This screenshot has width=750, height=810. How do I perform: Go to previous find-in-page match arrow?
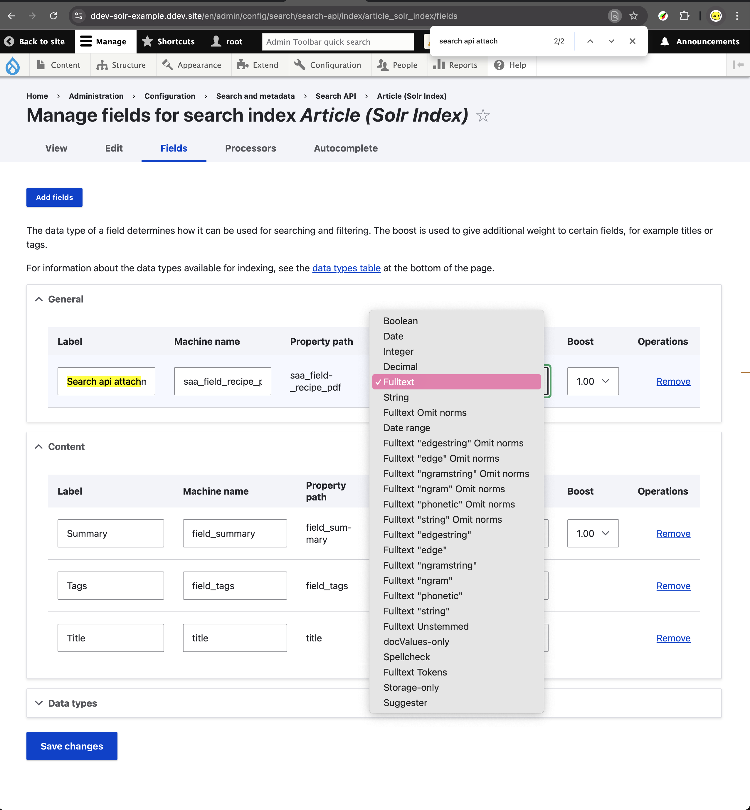tap(590, 41)
